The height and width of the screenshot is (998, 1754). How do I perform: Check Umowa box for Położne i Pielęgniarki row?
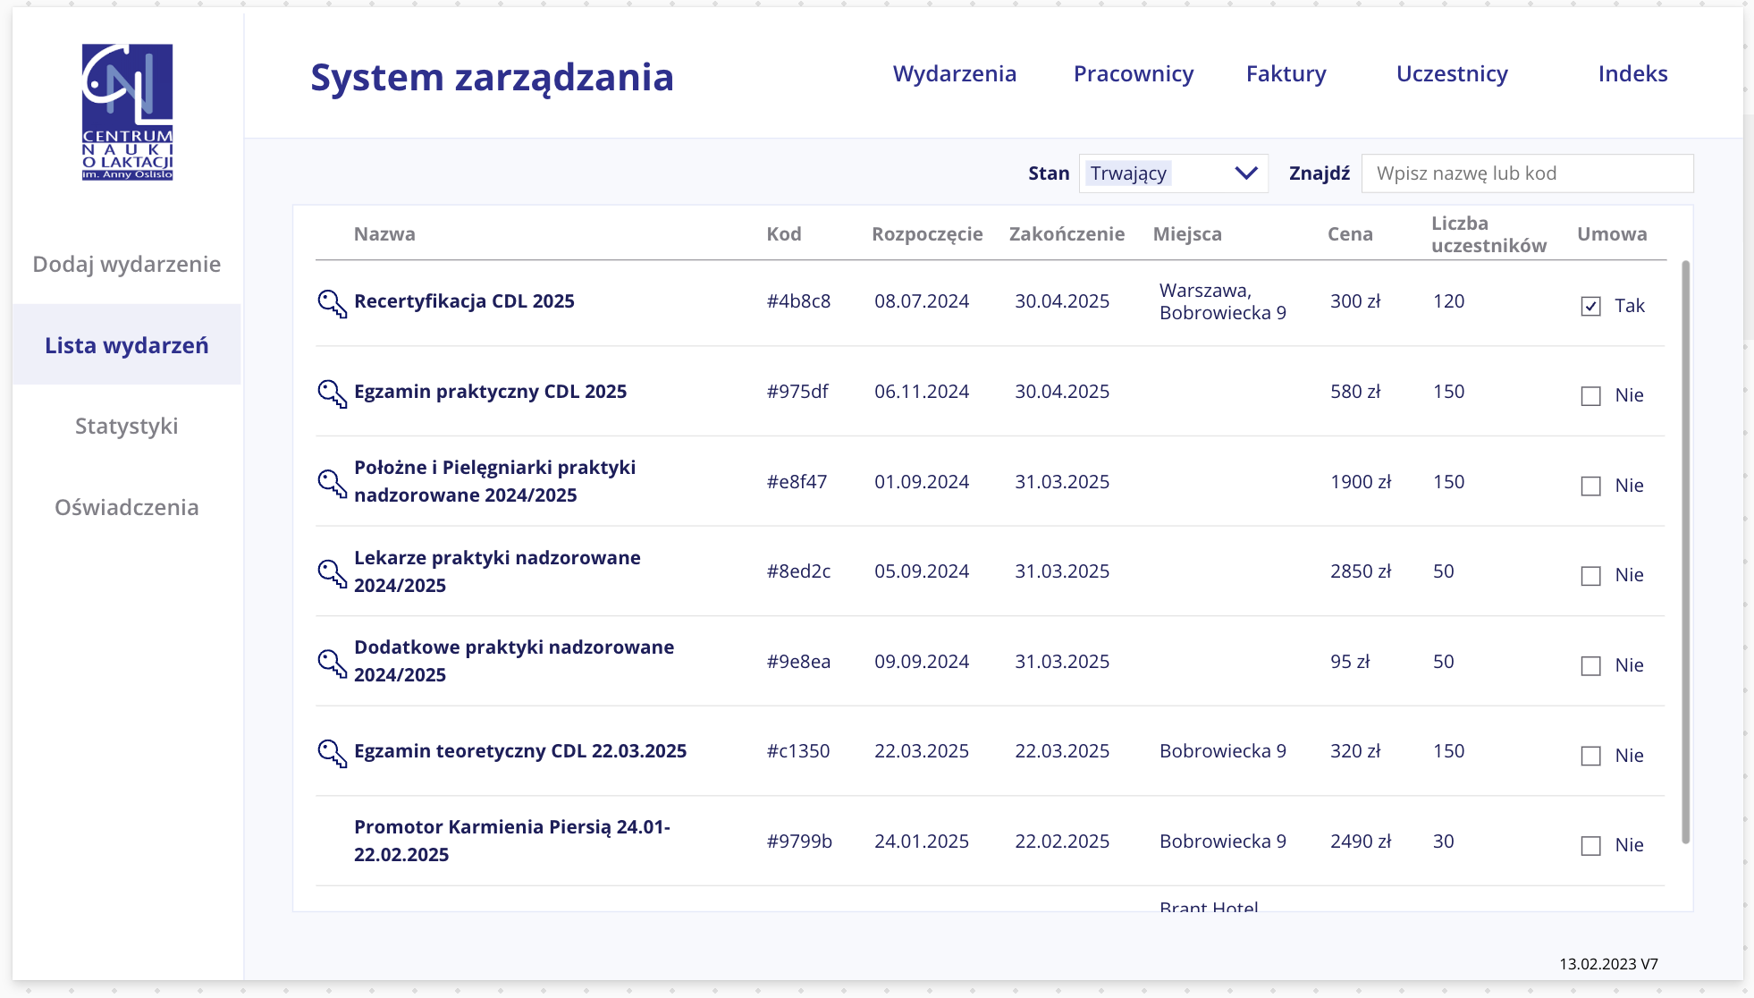point(1591,486)
